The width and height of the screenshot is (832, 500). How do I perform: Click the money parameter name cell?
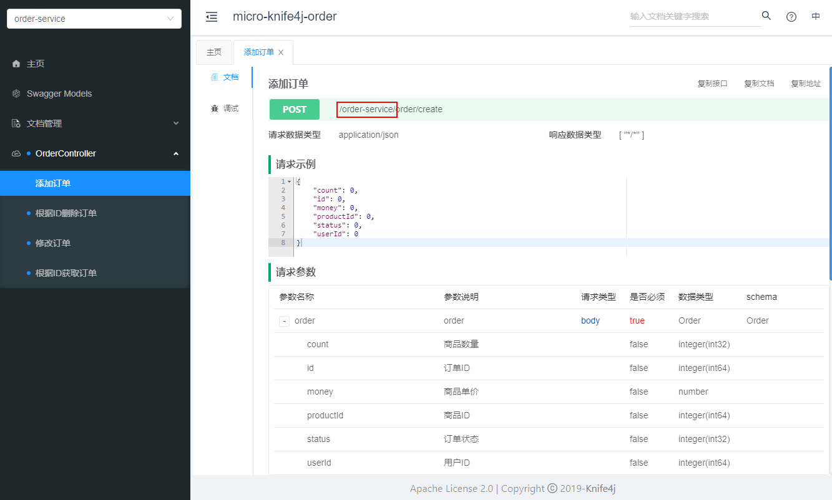point(320,392)
